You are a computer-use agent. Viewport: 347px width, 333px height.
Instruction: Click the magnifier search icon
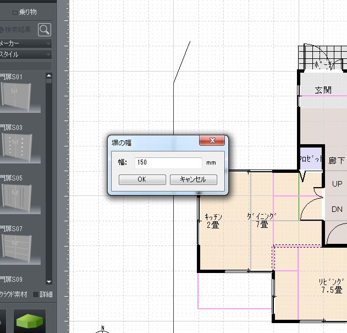pos(45,30)
